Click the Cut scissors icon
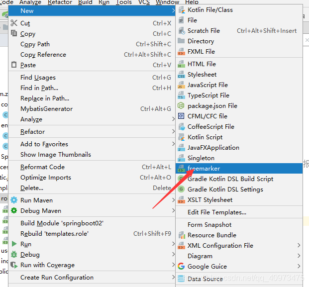This screenshot has width=309, height=287. click(14, 23)
